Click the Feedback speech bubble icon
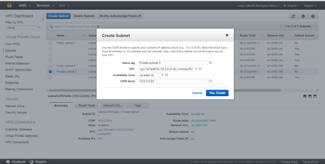Screen dimensions: 325x164 click(x=8, y=162)
